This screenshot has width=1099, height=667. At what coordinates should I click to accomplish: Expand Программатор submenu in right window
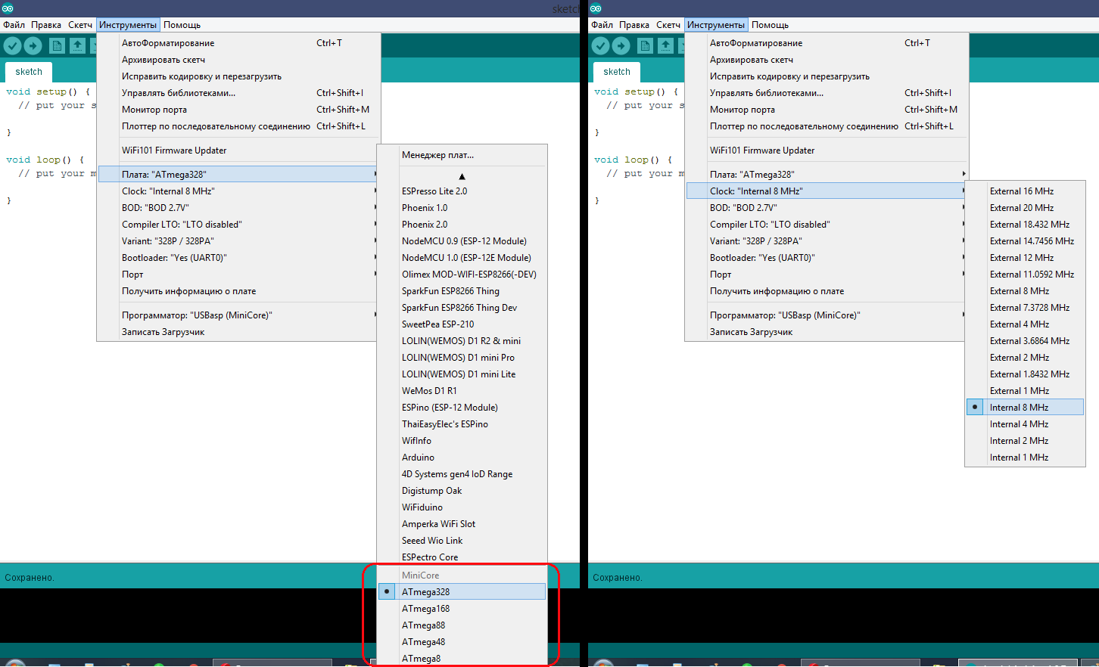tap(827, 315)
